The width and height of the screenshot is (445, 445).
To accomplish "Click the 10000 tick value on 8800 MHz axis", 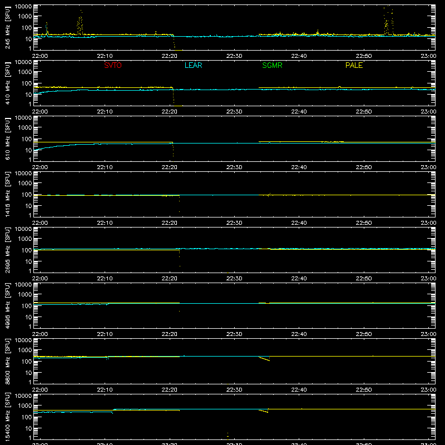I will point(23,340).
